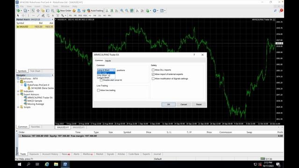Viewport: 299px width, 168px height.
Task: Click the bar chart type icon
Action: click(x=107, y=11)
